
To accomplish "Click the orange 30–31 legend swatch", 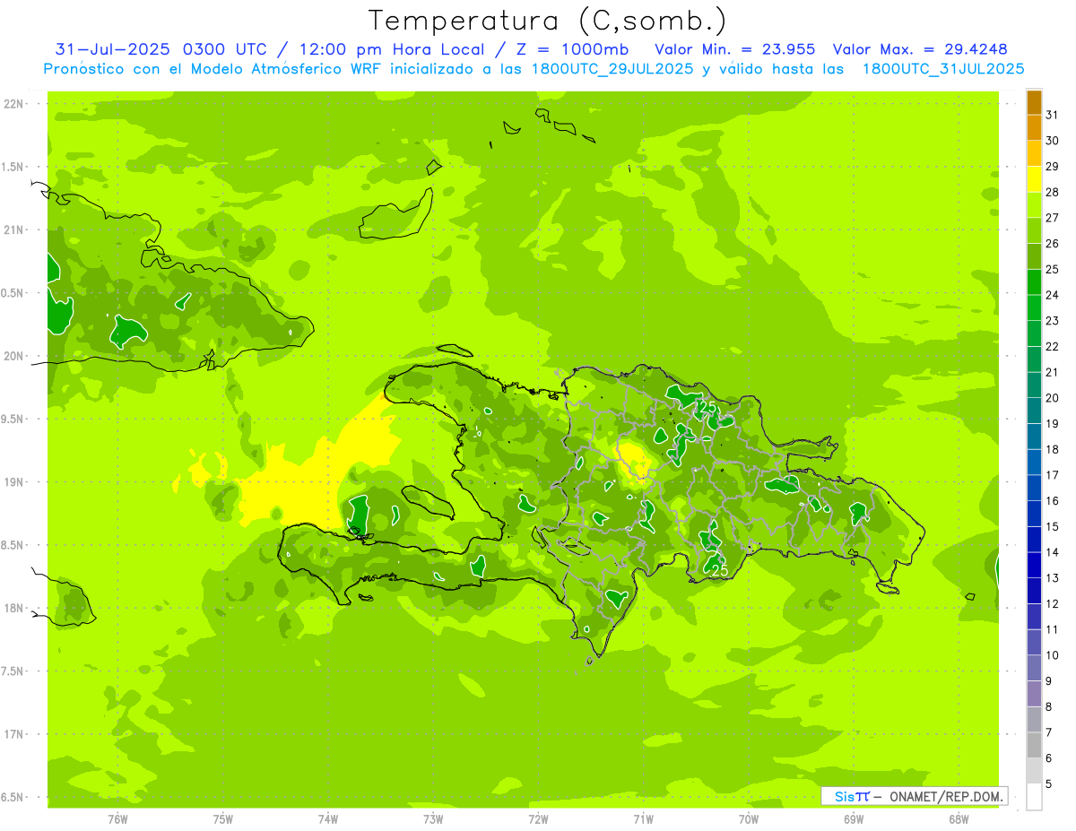I will coord(1034,128).
